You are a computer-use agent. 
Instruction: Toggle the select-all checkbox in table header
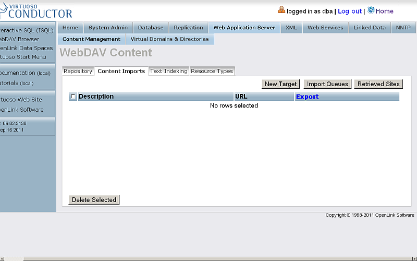73,97
